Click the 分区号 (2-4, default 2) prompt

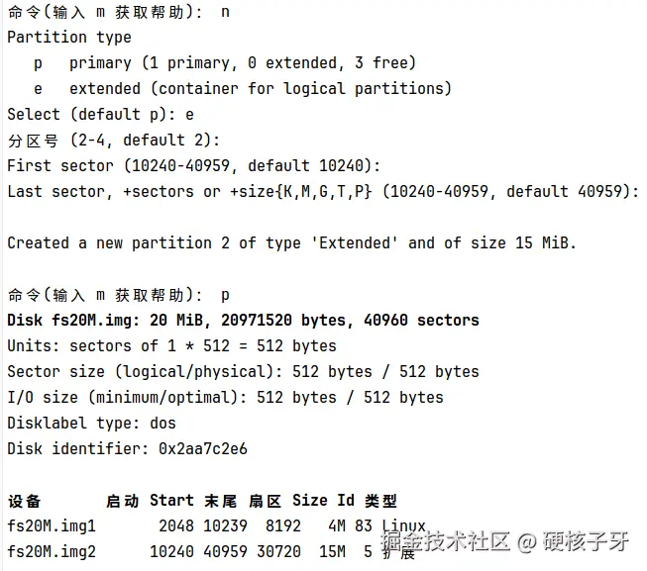[x=113, y=140]
